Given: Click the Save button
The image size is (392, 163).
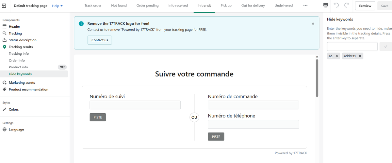Looking at the screenshot, I should [384, 6].
